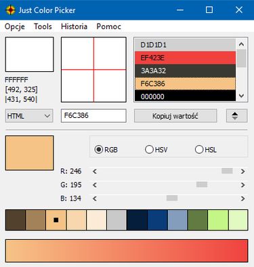254x267 pixels.
Task: Select 3A3A32 in the color history list
Action: [x=185, y=71]
